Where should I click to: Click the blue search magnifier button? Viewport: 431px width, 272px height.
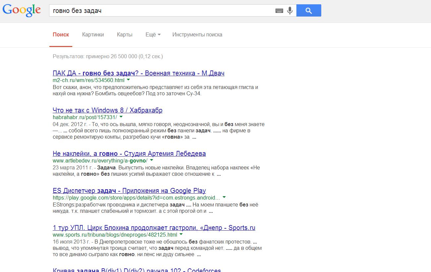tap(309, 11)
